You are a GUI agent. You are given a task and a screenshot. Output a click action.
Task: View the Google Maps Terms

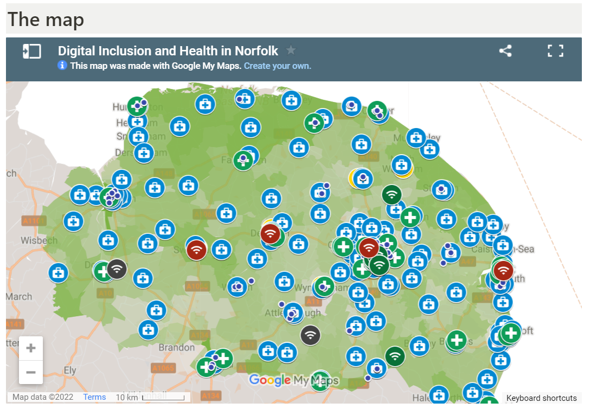click(x=94, y=397)
